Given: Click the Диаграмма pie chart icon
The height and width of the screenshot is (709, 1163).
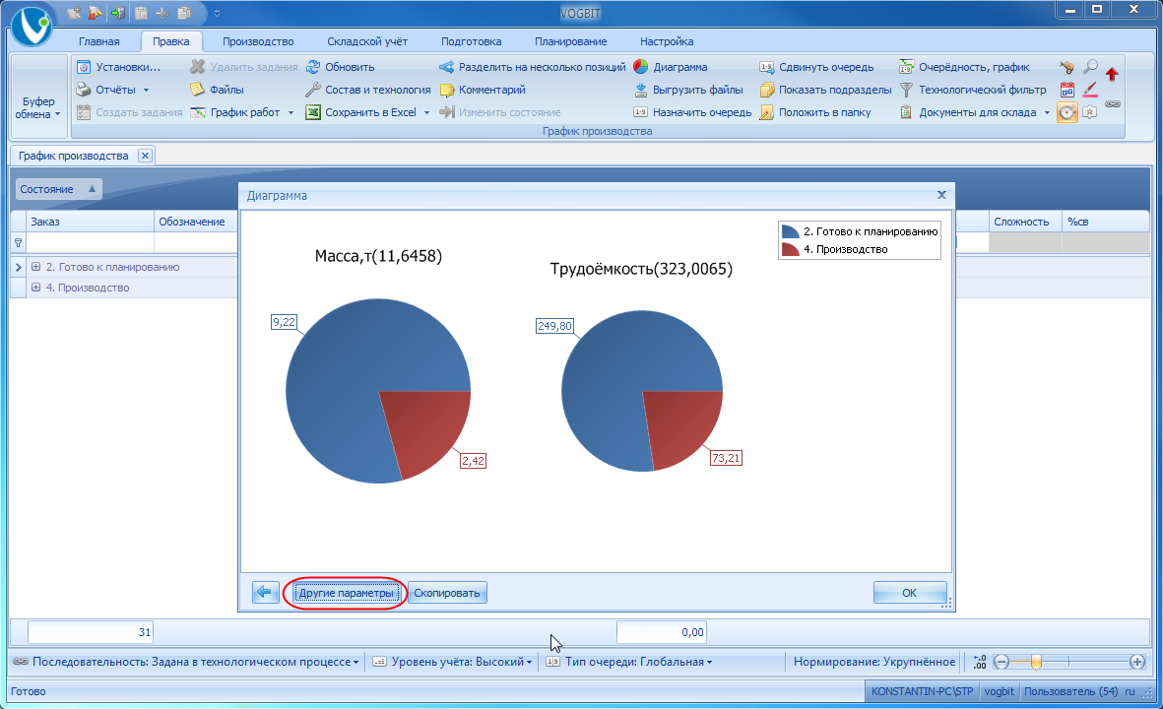Looking at the screenshot, I should pyautogui.click(x=640, y=67).
